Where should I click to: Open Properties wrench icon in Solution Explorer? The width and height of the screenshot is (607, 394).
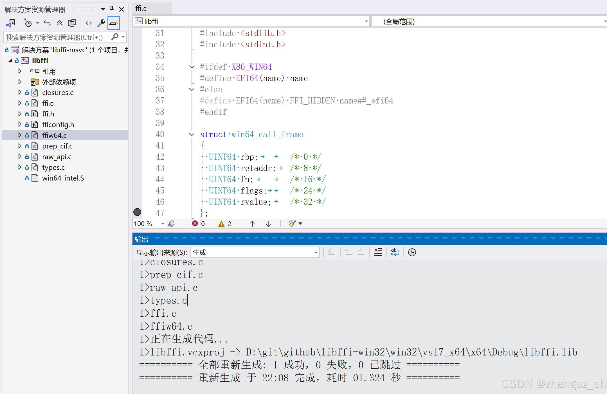click(101, 23)
